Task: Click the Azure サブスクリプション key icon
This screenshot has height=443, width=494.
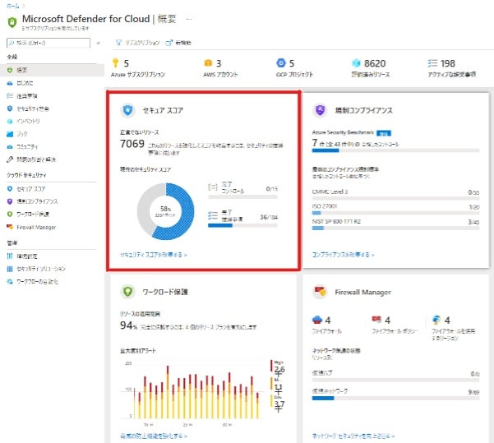Action: coord(116,63)
